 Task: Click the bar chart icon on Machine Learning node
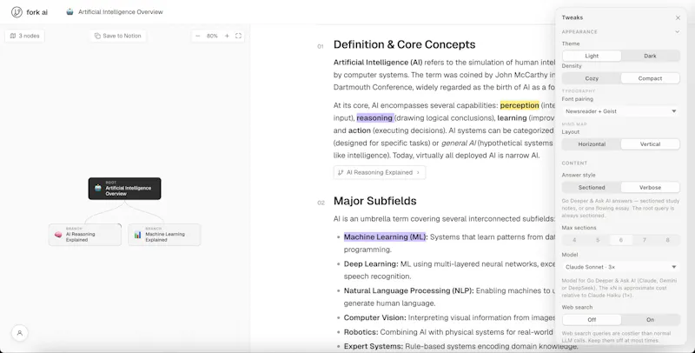[138, 235]
